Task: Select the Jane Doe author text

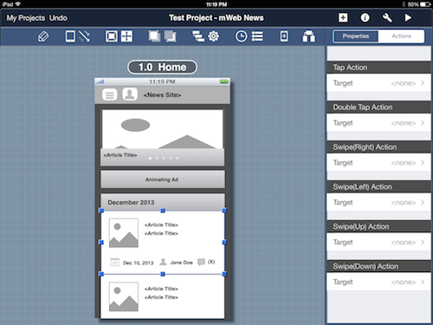Action: (181, 263)
